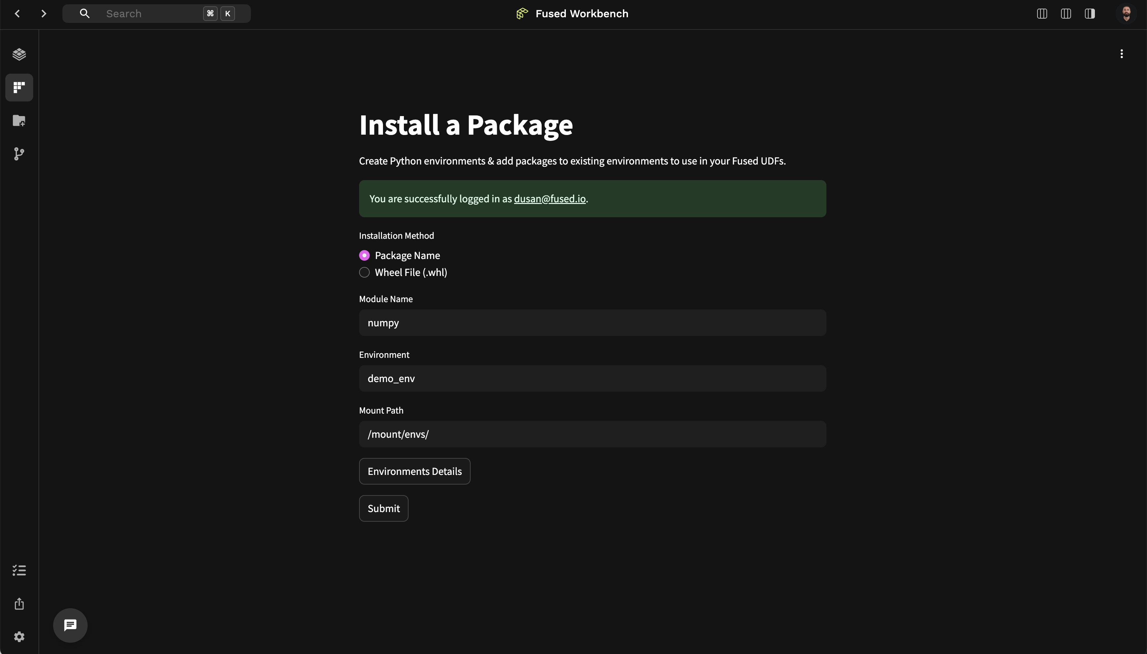The image size is (1147, 654).
Task: Click the Environment field containing demo_env
Action: (x=592, y=378)
